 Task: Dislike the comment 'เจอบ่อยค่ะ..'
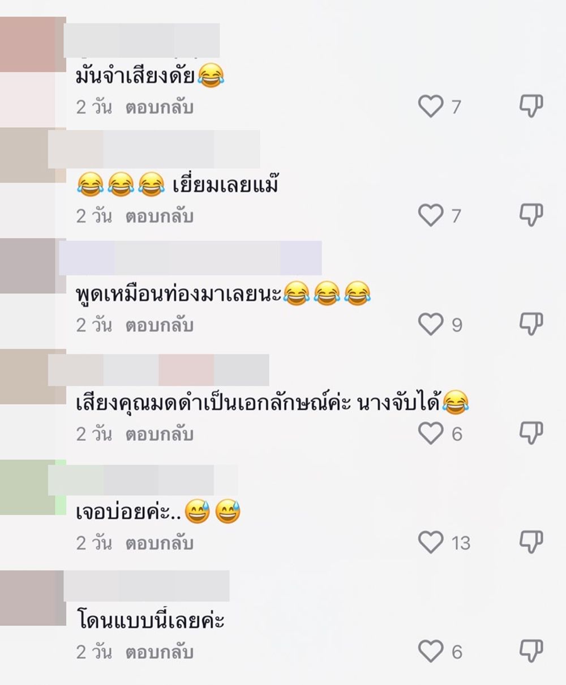coord(531,542)
